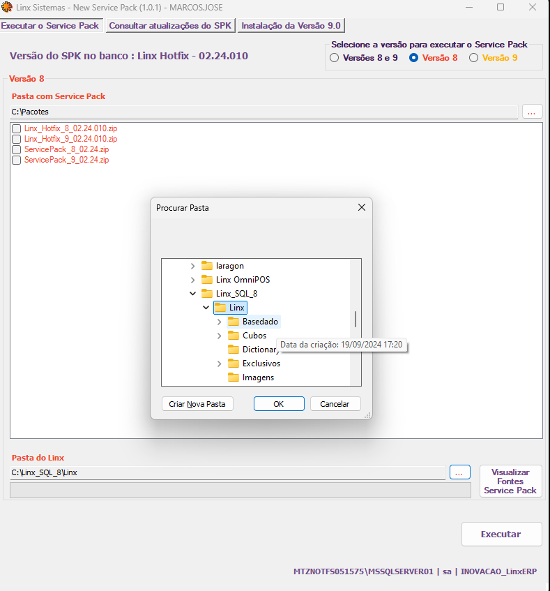Select the Versão 9 radio option
Viewport: 550px width, 591px height.
pos(473,58)
